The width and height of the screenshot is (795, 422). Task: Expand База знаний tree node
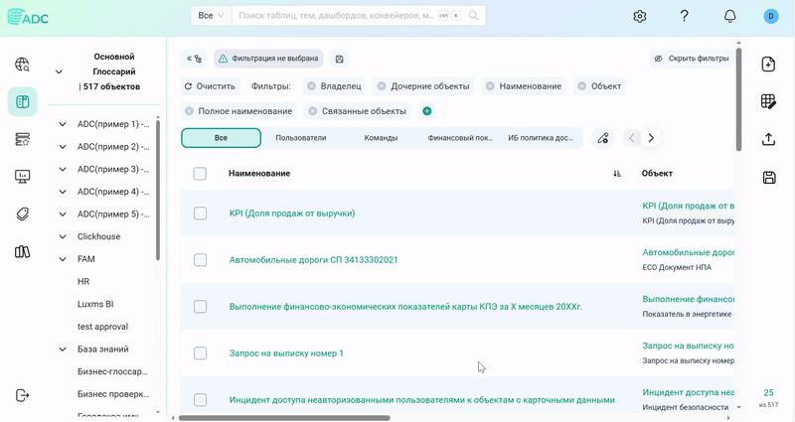coord(63,350)
